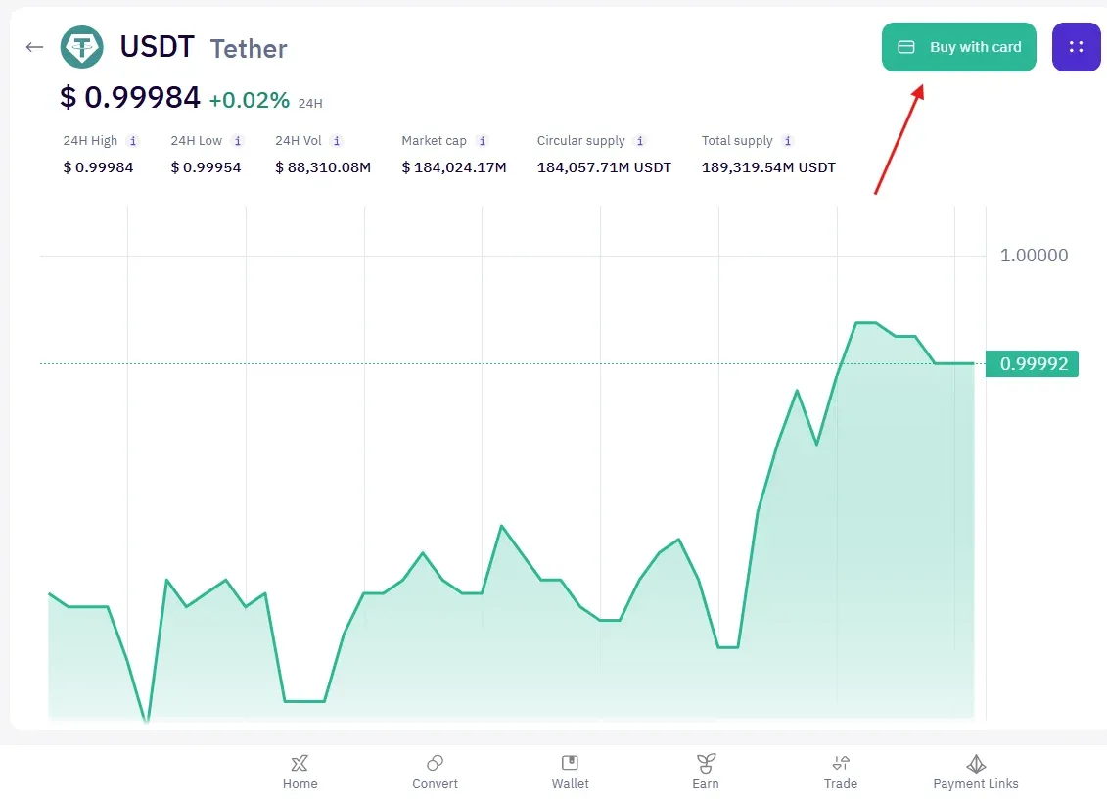Click the card icon inside Buy with card
Viewport: 1107px width, 800px height.
click(905, 47)
